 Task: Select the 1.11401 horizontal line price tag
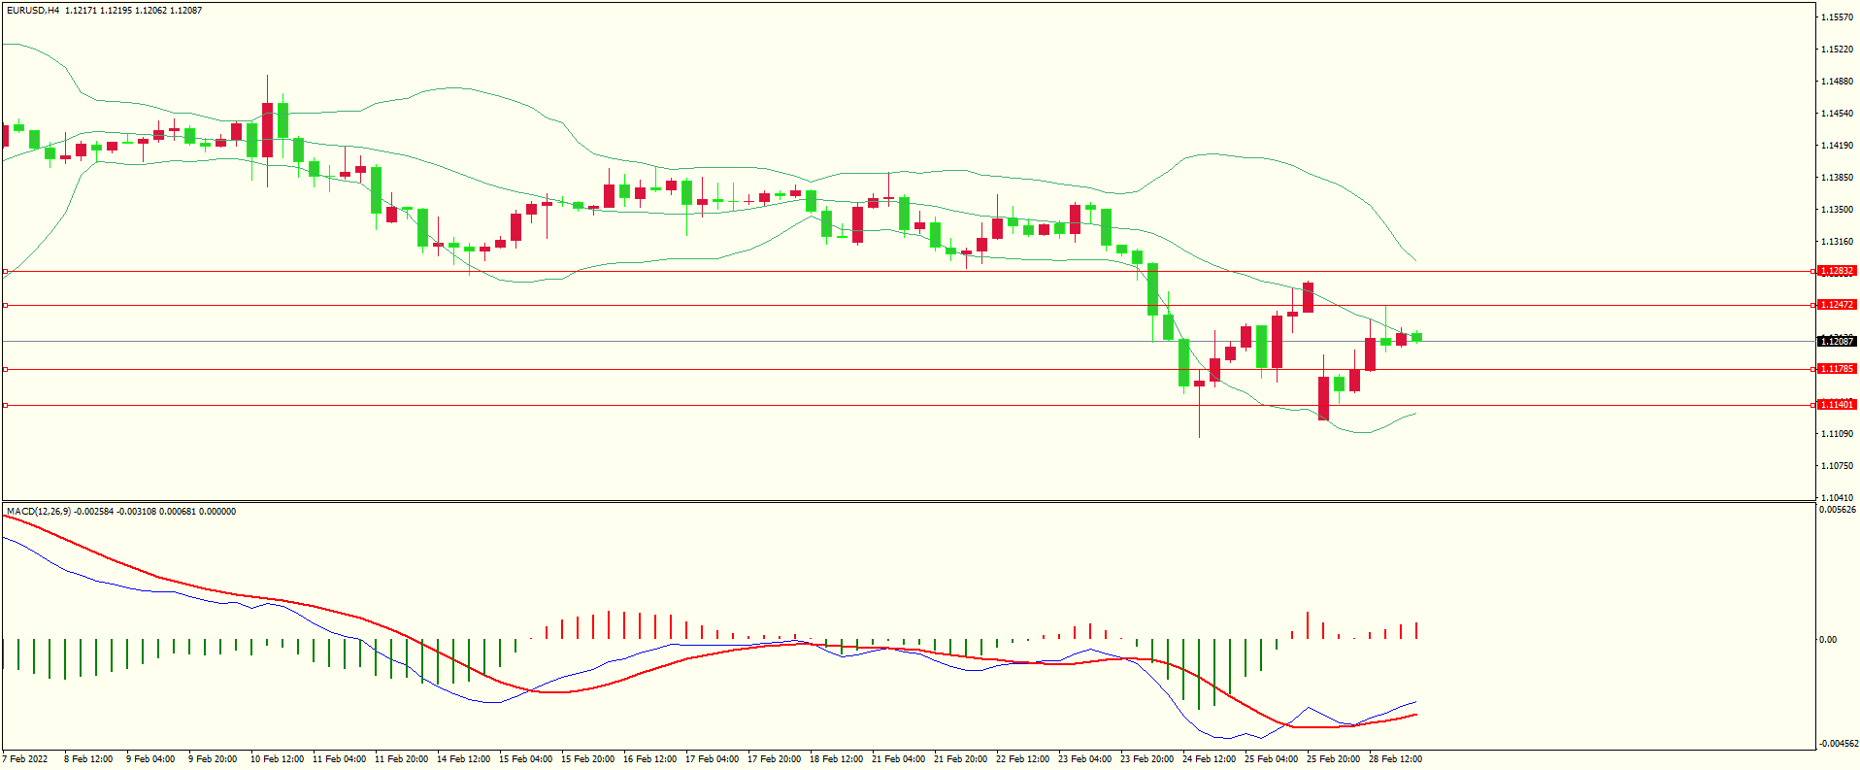pos(1837,405)
